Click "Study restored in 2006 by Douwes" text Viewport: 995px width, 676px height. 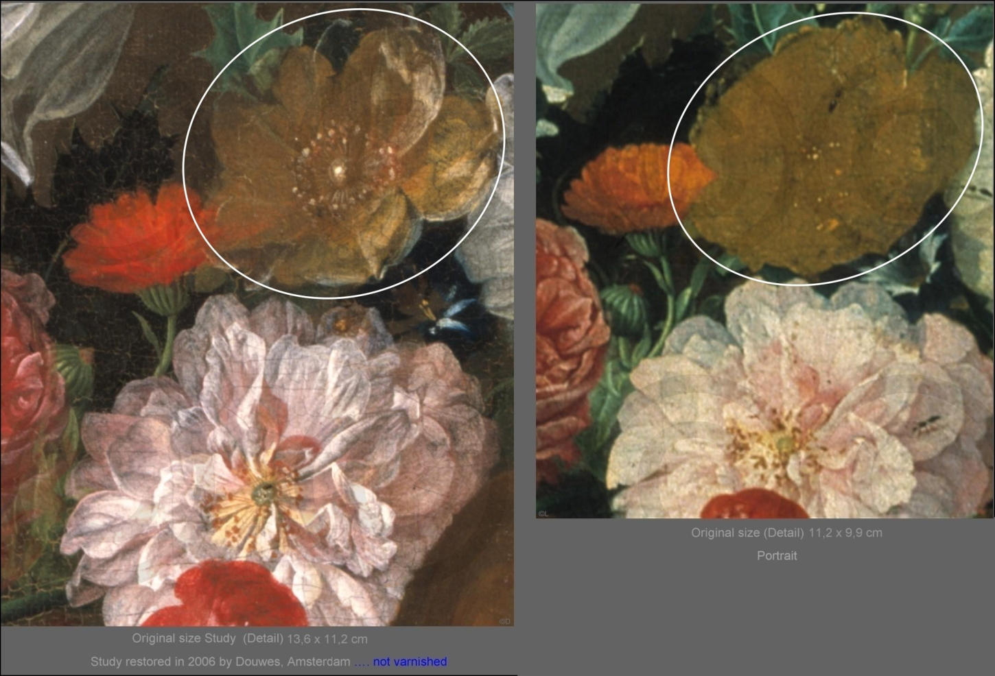pos(220,662)
